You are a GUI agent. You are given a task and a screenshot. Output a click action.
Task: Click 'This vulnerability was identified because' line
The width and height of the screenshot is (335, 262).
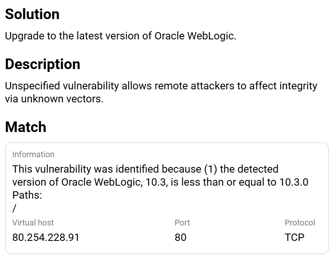coord(145,169)
